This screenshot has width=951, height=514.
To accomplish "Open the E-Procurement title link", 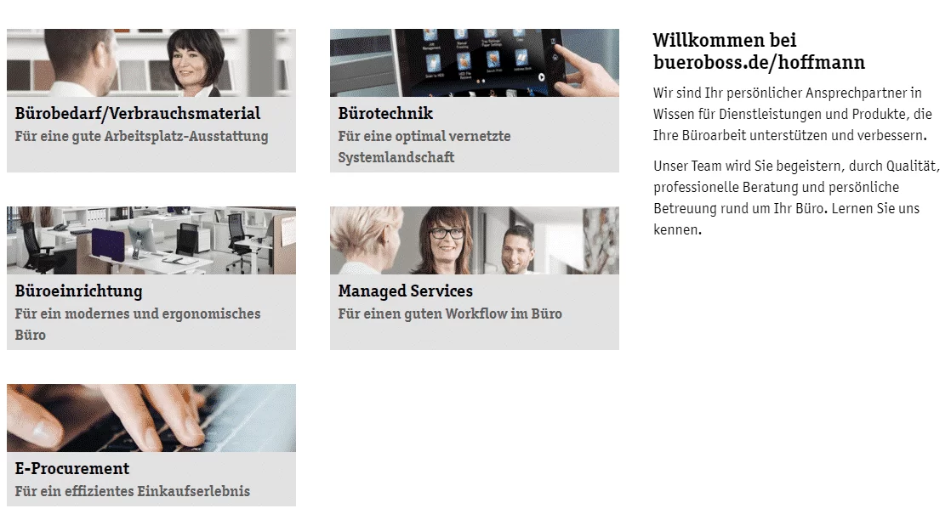I will tap(72, 469).
